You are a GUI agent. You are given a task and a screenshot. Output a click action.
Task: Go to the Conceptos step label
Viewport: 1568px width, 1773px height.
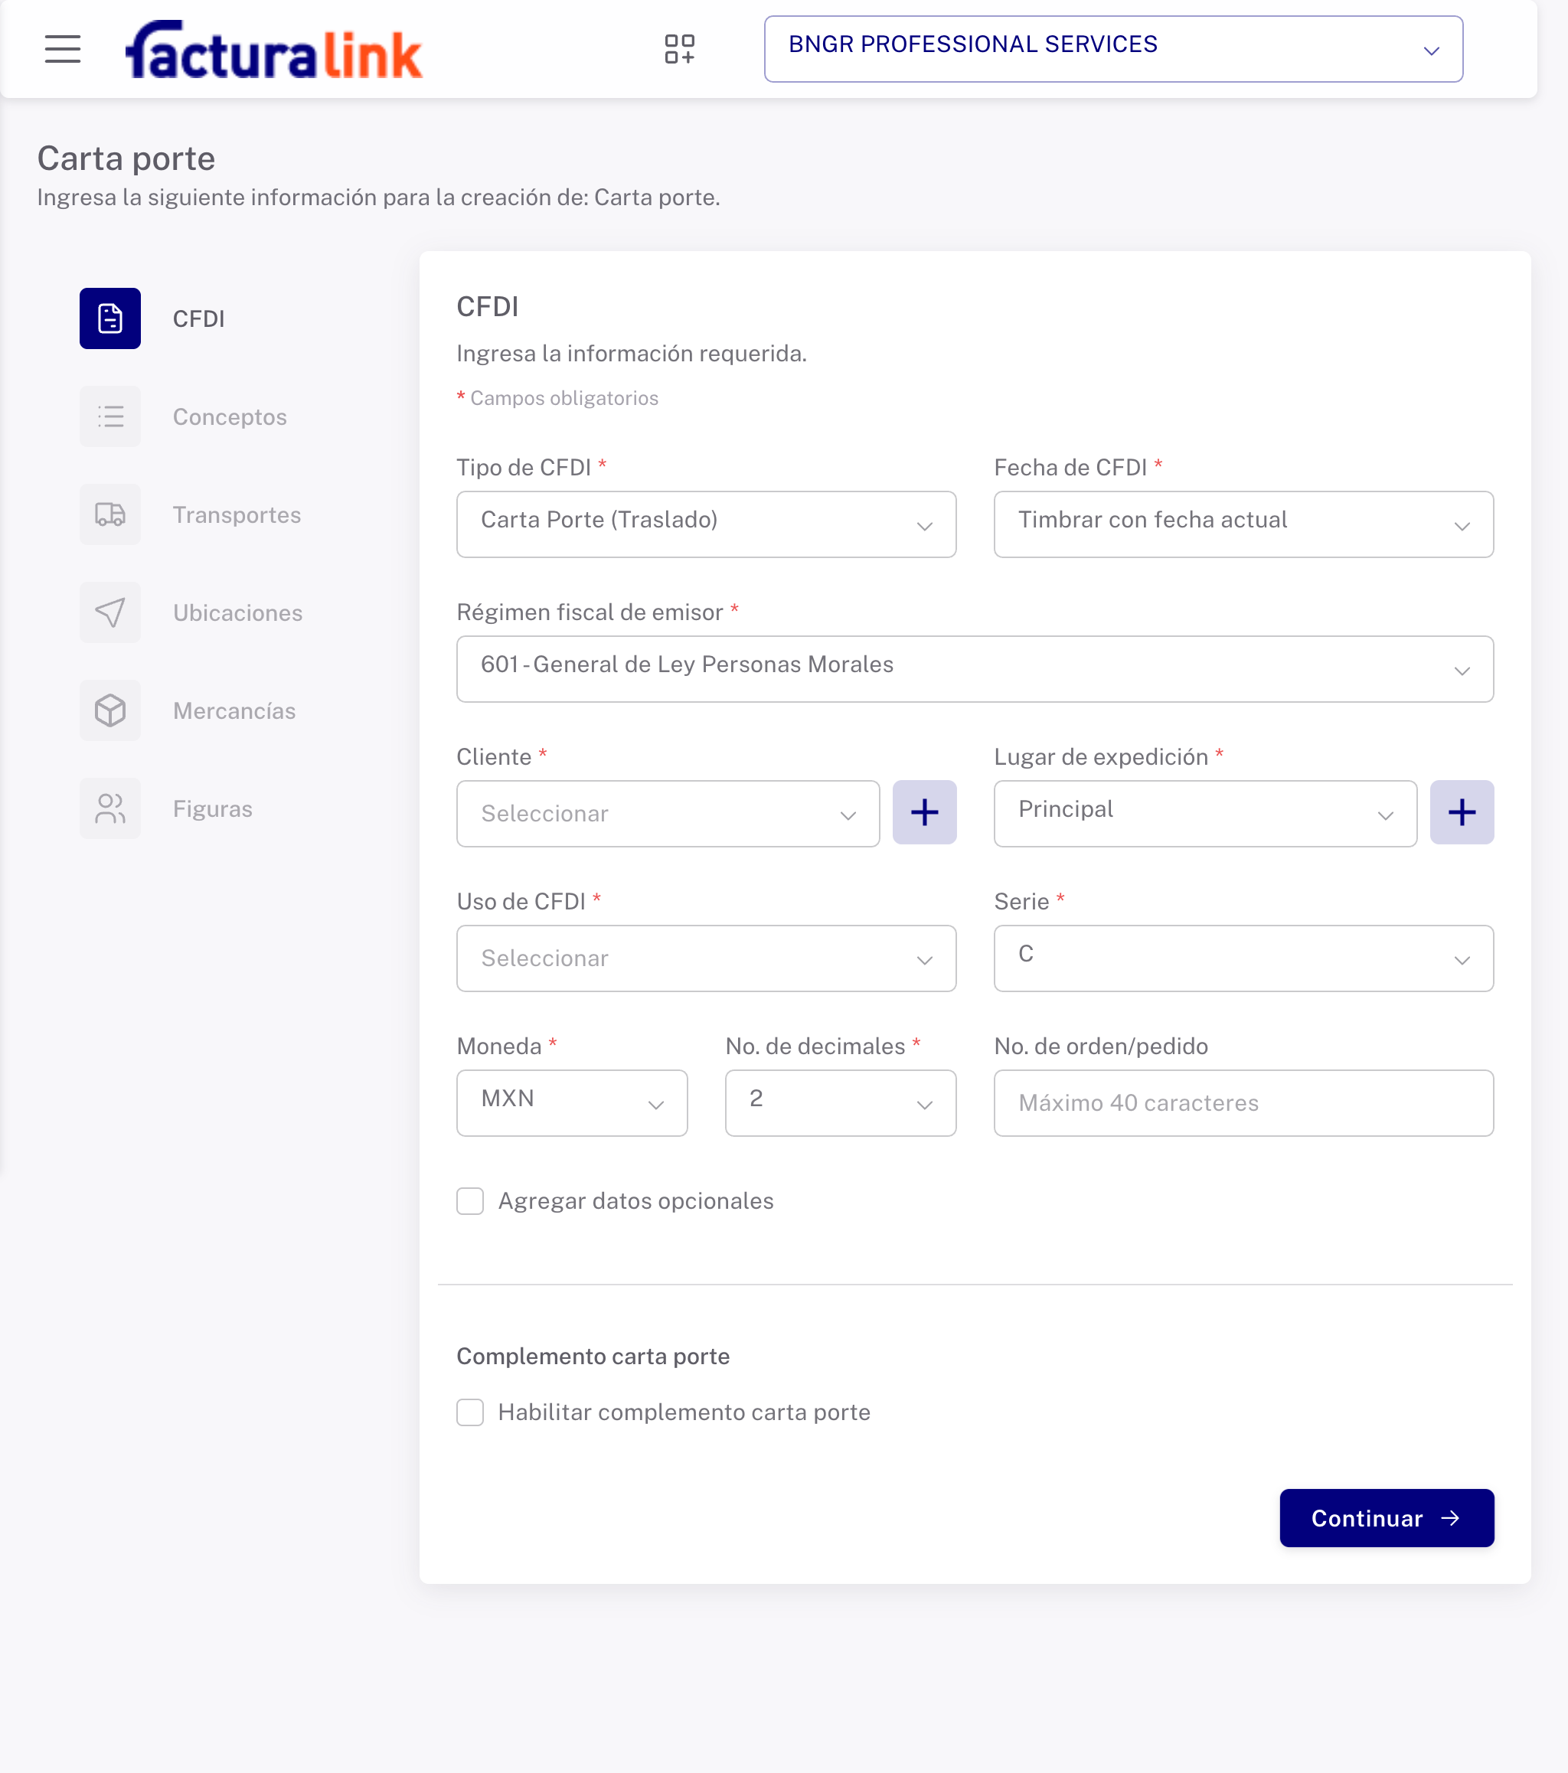(x=229, y=417)
